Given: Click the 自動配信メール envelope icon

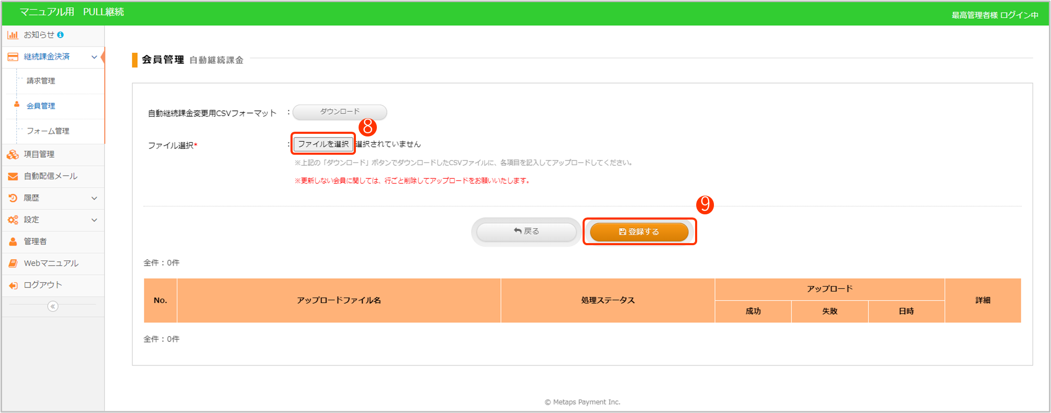Looking at the screenshot, I should click(x=13, y=177).
